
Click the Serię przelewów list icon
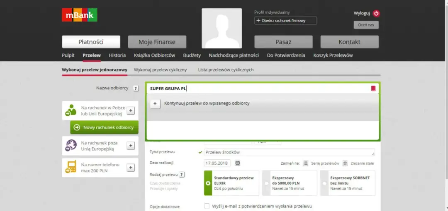tap(305, 163)
